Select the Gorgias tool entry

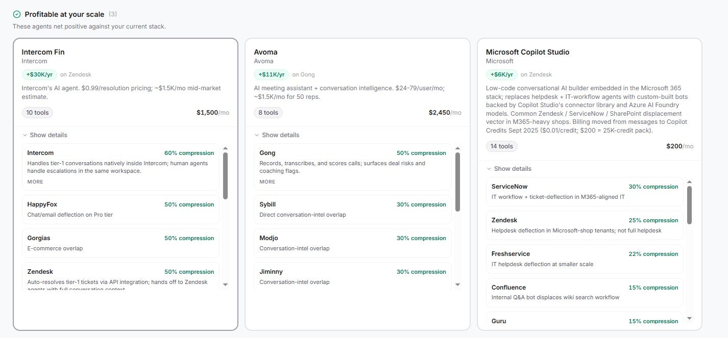coord(120,243)
